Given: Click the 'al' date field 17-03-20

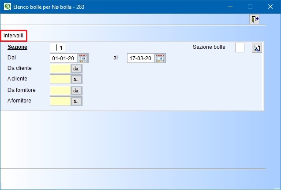Looking at the screenshot, I should coord(140,58).
